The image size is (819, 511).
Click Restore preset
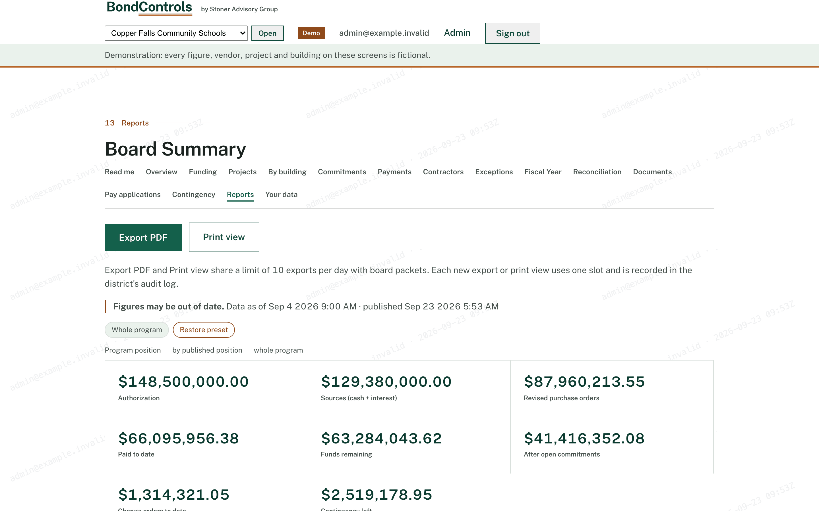click(x=204, y=330)
